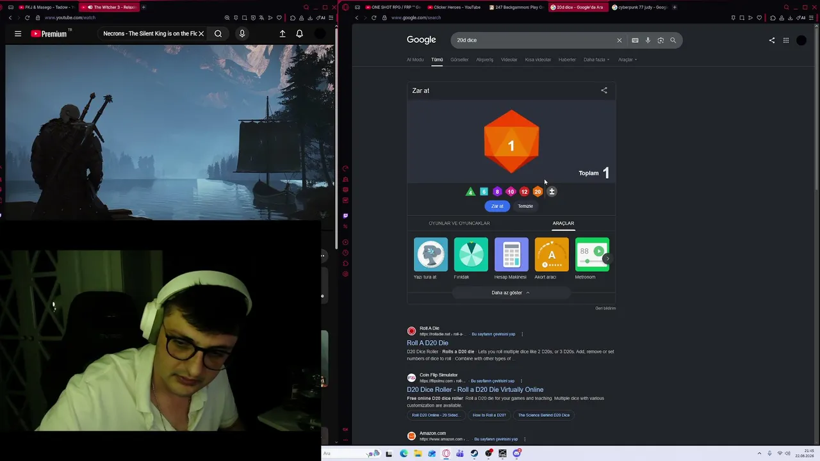Share the Google results page
The image size is (820, 461).
[x=772, y=40]
